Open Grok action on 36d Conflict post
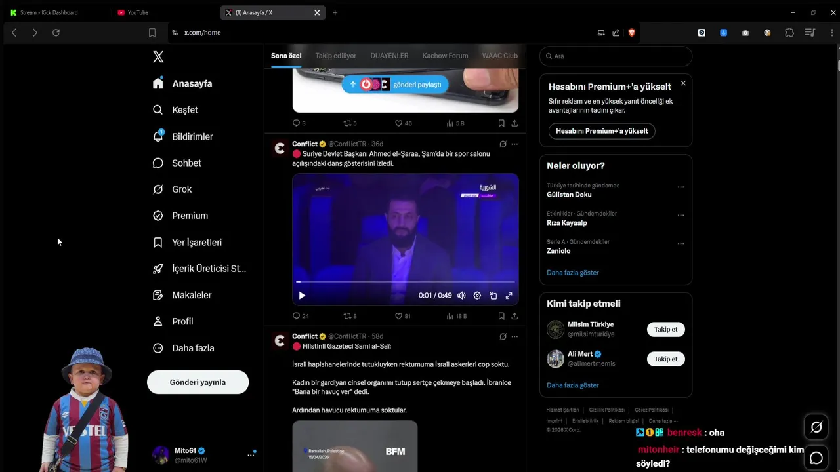The image size is (840, 472). click(503, 144)
